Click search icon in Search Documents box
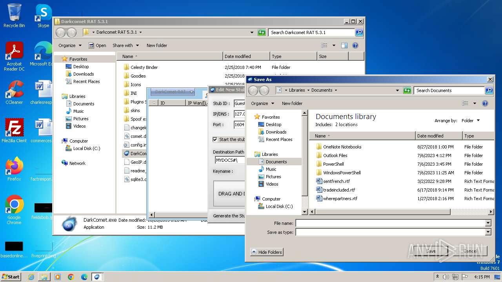This screenshot has width=502, height=282. coord(489,90)
